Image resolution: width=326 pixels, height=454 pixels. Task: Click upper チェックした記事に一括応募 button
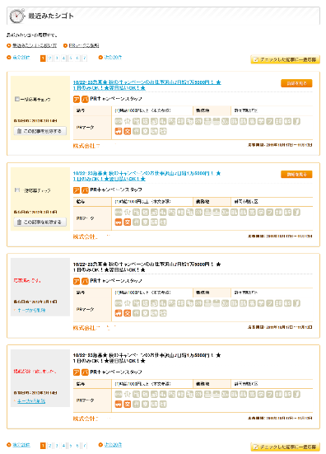click(x=285, y=59)
